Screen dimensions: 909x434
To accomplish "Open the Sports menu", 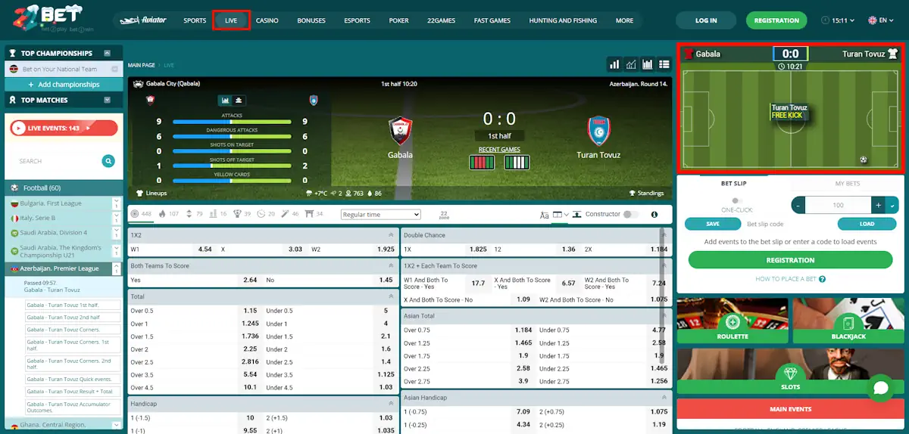I will pyautogui.click(x=195, y=20).
